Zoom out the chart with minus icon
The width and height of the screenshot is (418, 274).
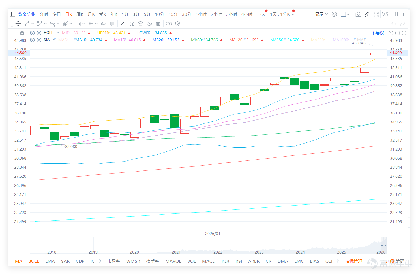click(x=397, y=33)
